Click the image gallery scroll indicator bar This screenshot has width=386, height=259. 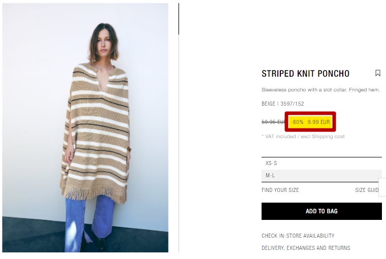[x=179, y=19]
